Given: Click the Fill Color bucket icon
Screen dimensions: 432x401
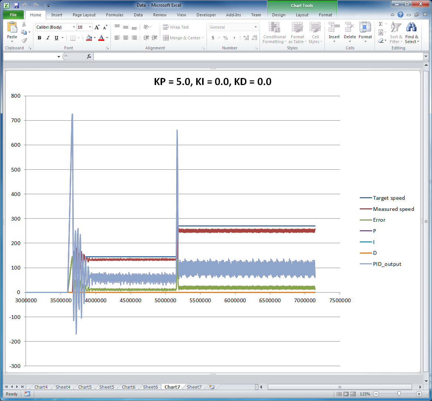Looking at the screenshot, I should click(89, 38).
